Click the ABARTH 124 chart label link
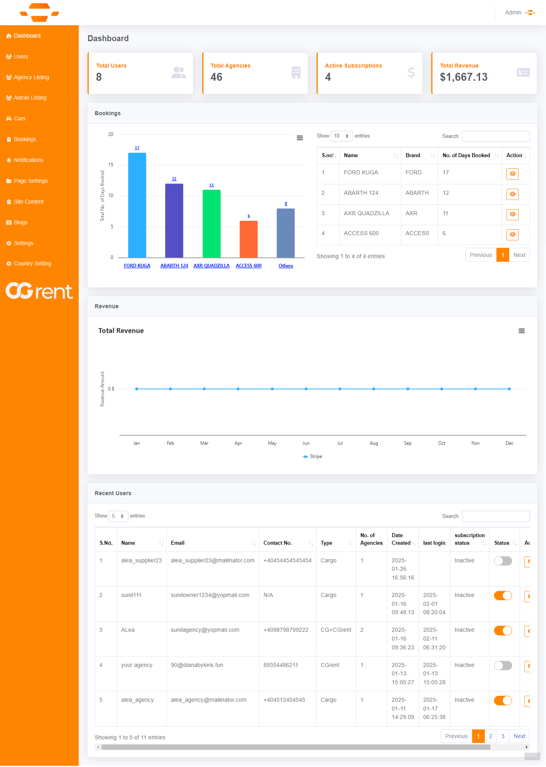Screen dimensions: 546x767 [174, 266]
